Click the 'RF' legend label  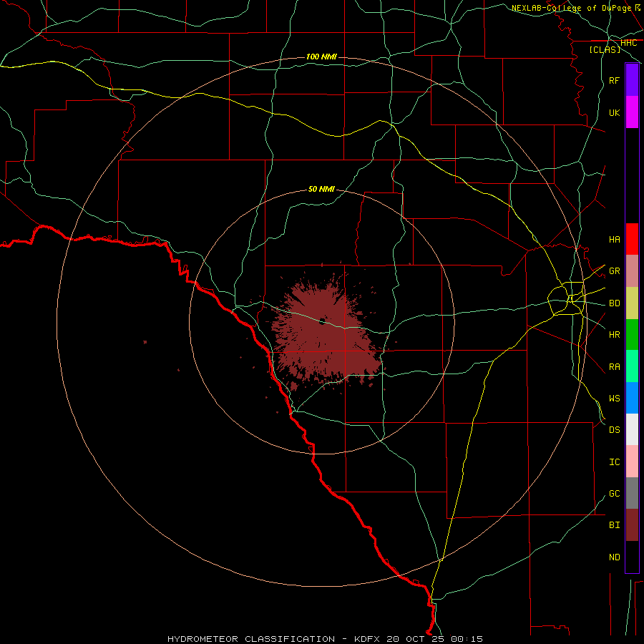coord(614,80)
